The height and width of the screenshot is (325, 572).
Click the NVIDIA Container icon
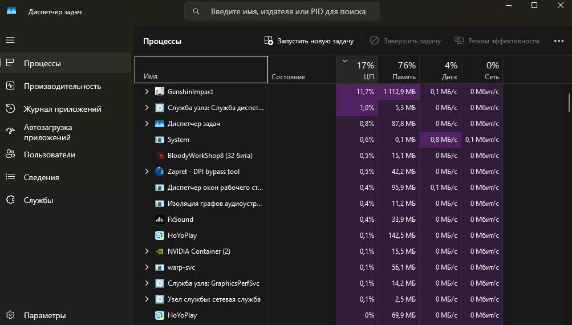pyautogui.click(x=160, y=251)
